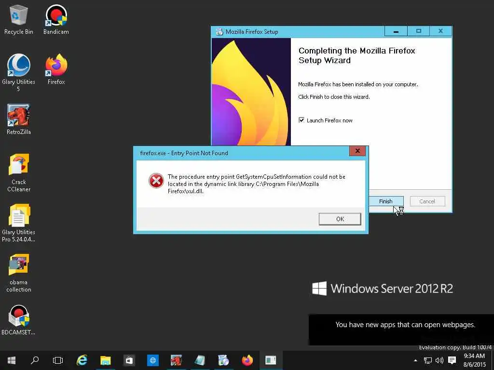Viewport: 494px width, 370px height.
Task: Open the Recycle Bin desktop icon
Action: [x=19, y=19]
